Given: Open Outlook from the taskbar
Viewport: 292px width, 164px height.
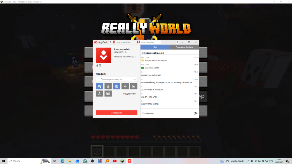Looking at the screenshot, I should coord(77,161).
